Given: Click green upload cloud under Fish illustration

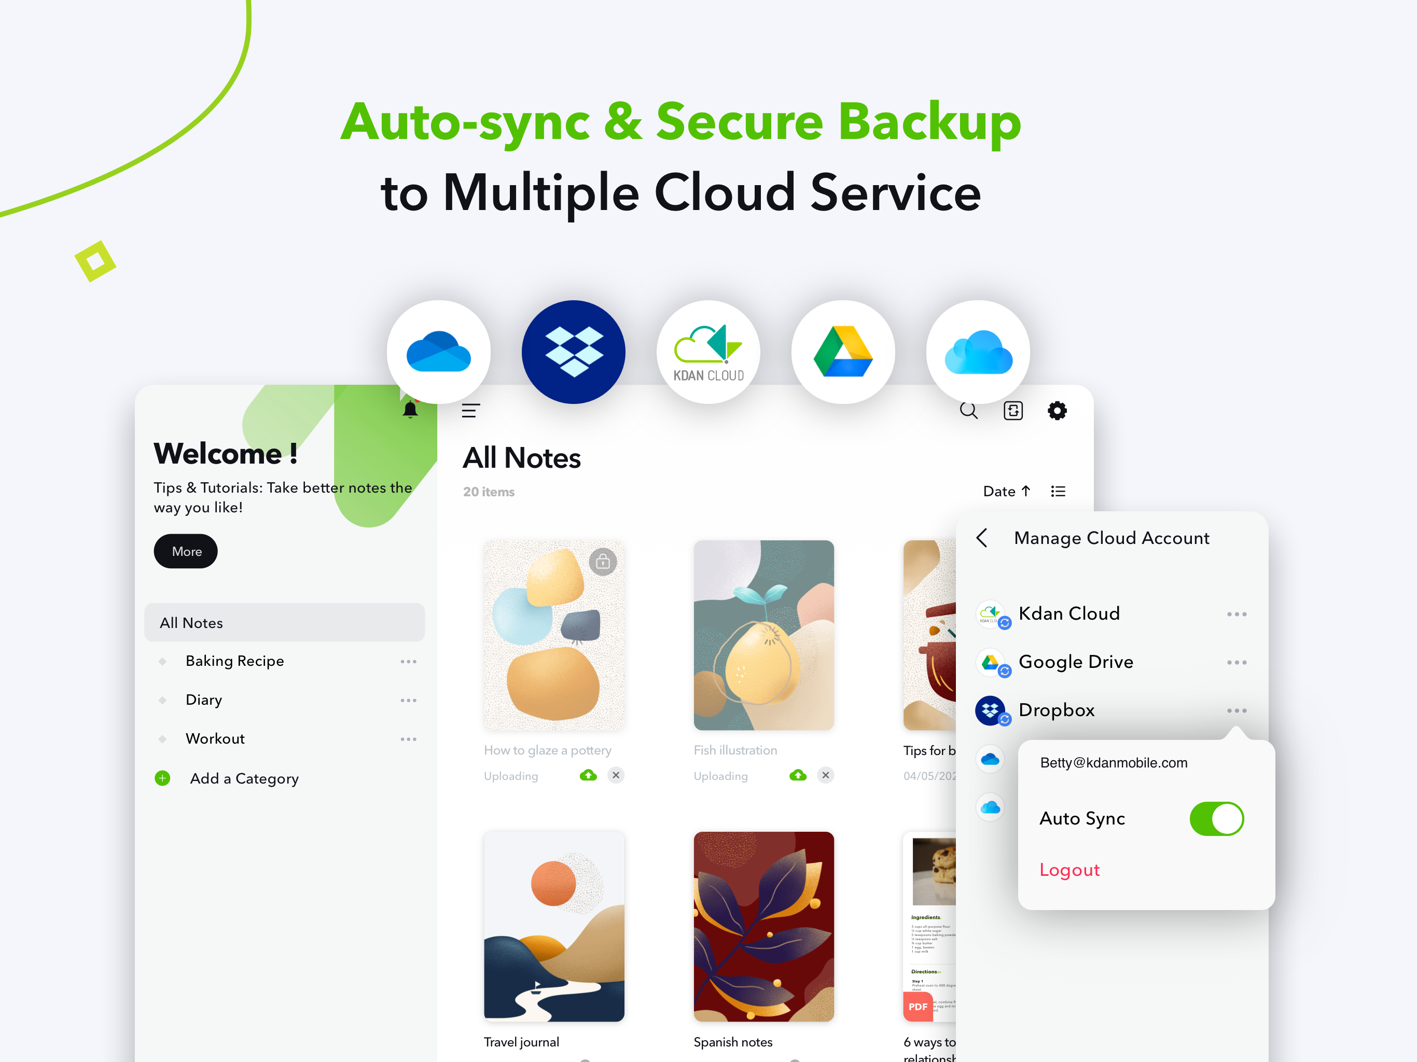Looking at the screenshot, I should pos(798,775).
